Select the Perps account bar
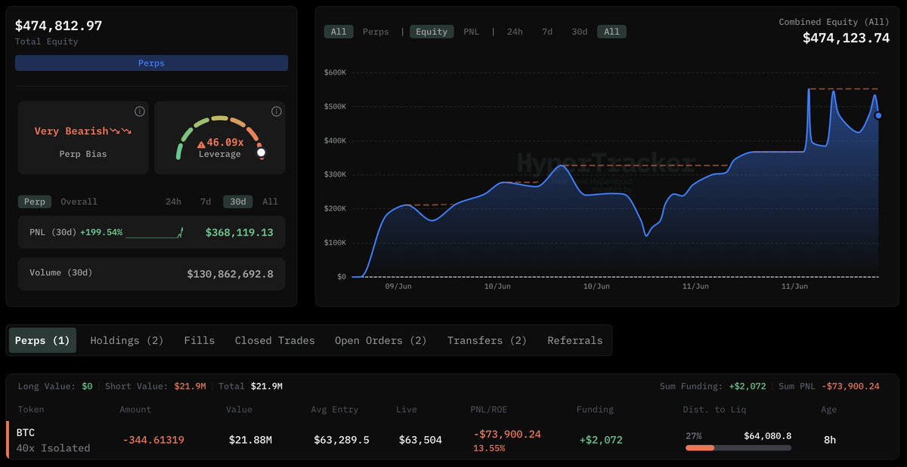Screen dimensions: 907x467 coord(151,63)
